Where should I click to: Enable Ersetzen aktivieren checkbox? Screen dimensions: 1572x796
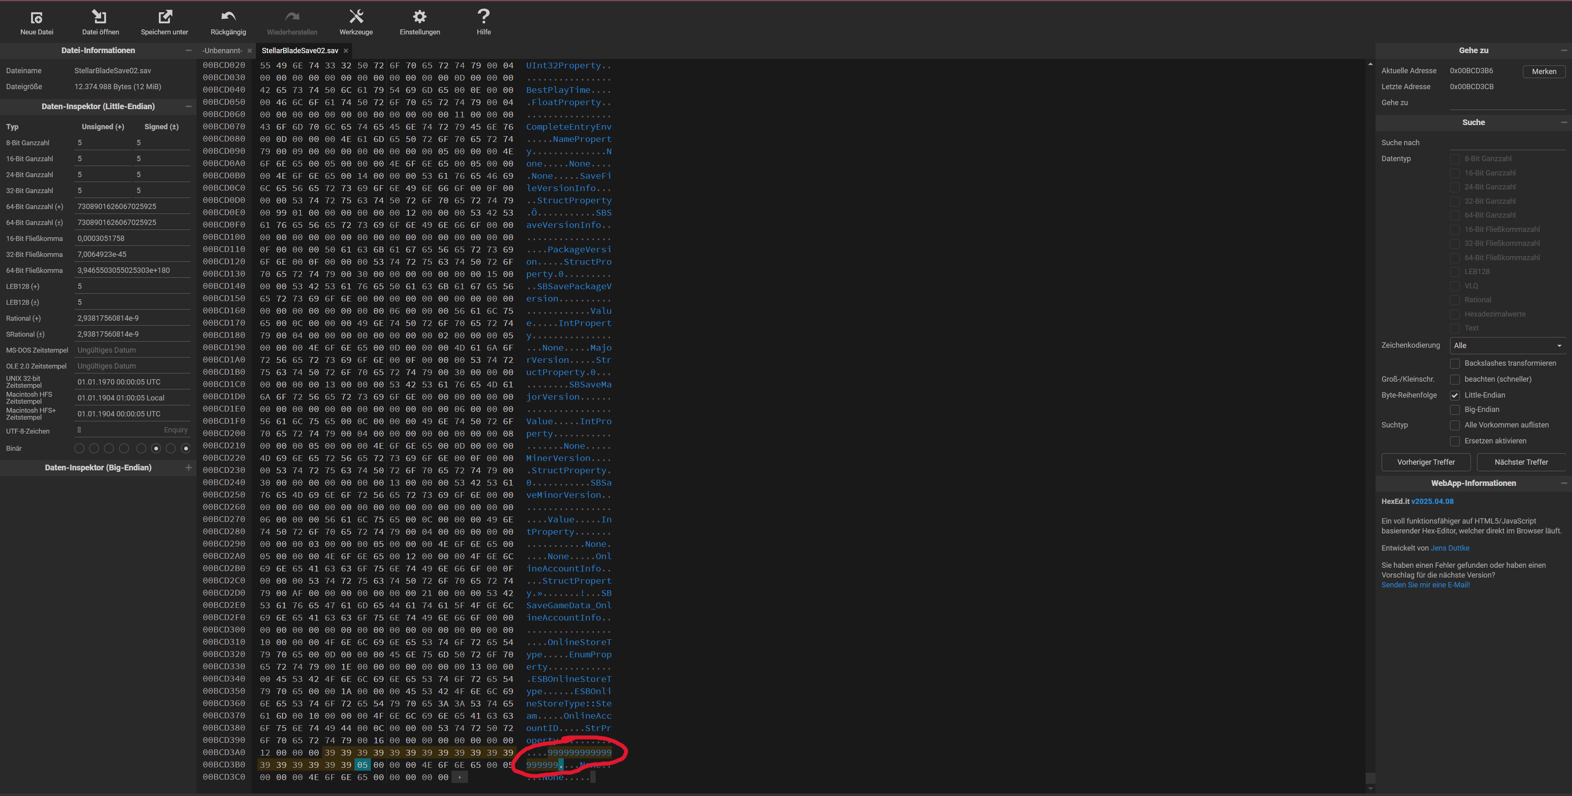[x=1455, y=441]
